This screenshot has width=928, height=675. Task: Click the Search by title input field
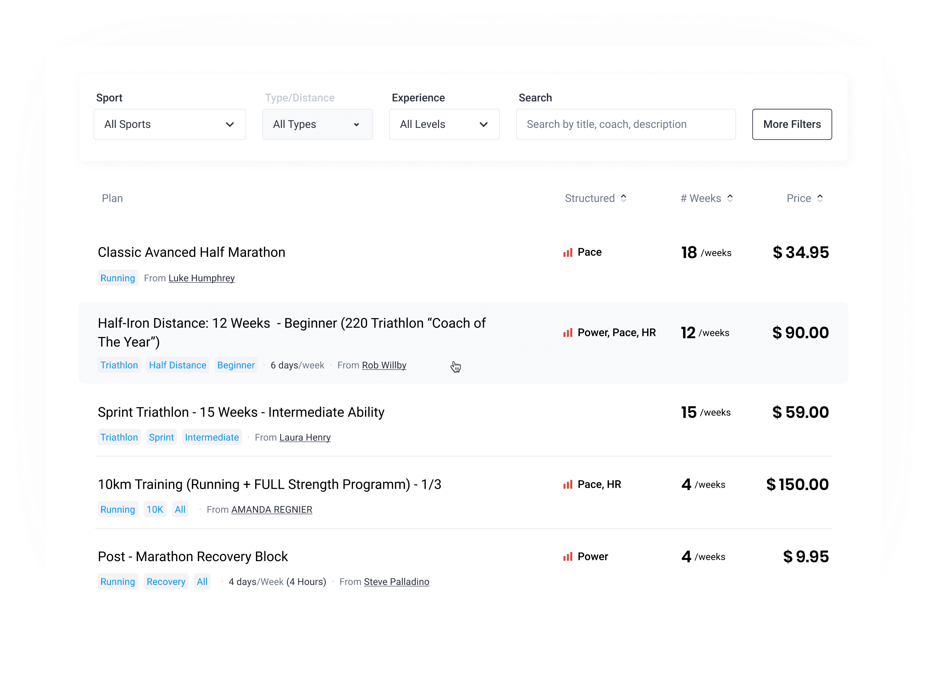click(x=626, y=124)
